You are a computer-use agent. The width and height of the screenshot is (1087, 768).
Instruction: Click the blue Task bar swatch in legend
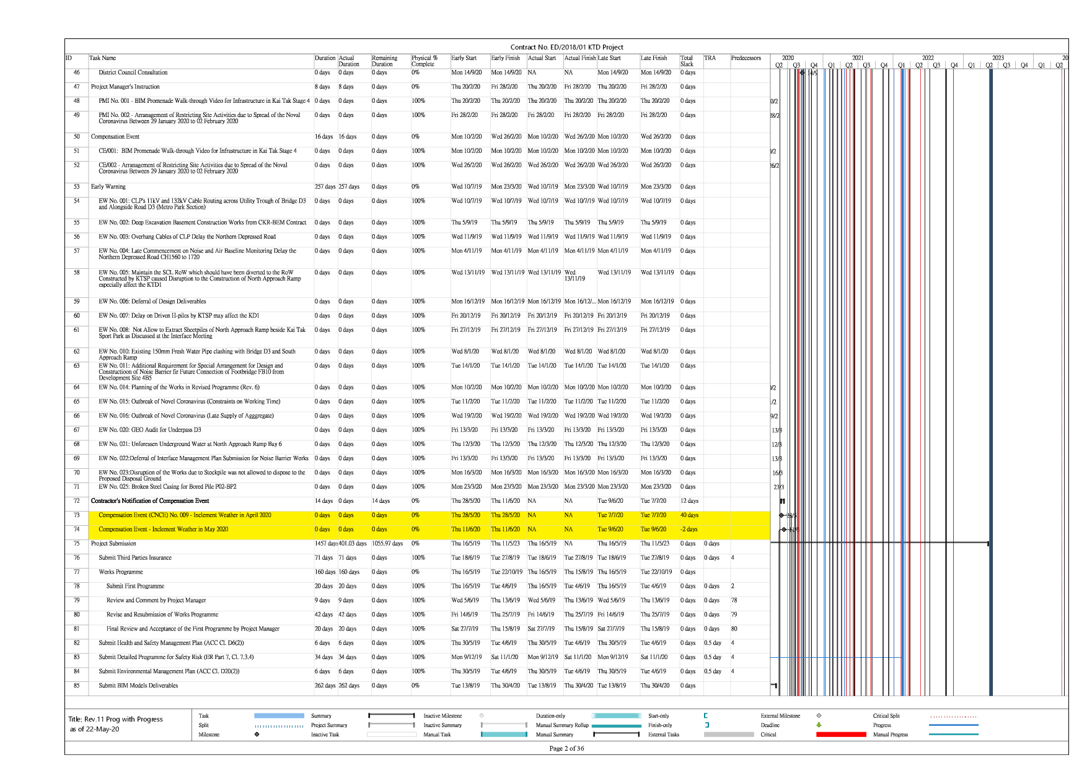click(x=279, y=716)
